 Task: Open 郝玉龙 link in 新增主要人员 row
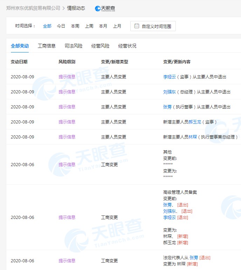pos(195,122)
